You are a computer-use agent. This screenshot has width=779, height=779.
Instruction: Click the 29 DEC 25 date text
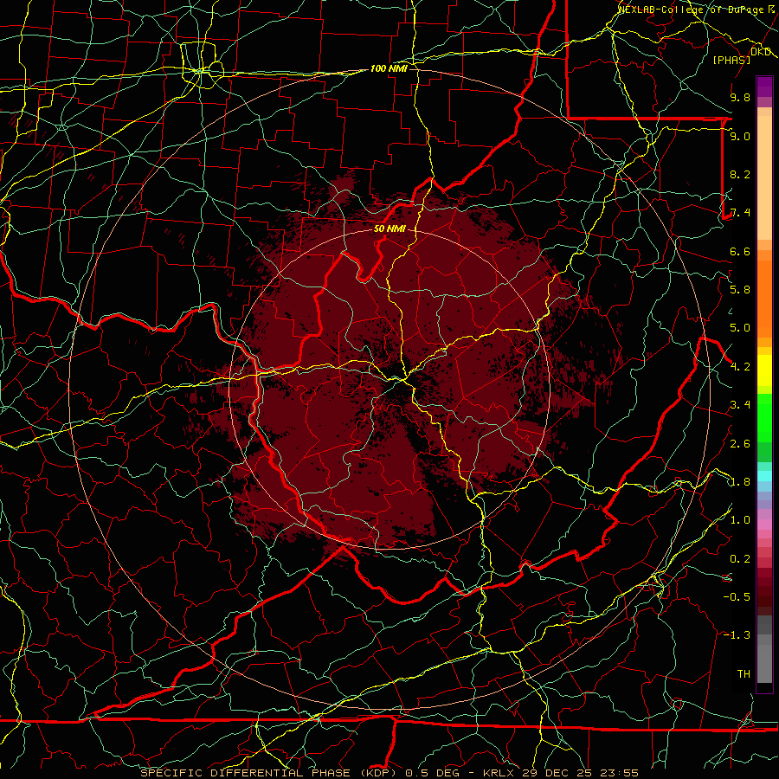click(556, 773)
